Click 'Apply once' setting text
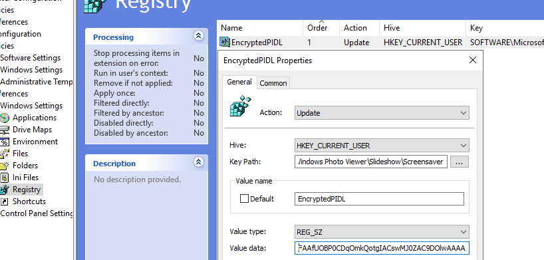The height and width of the screenshot is (260, 544). coord(114,93)
